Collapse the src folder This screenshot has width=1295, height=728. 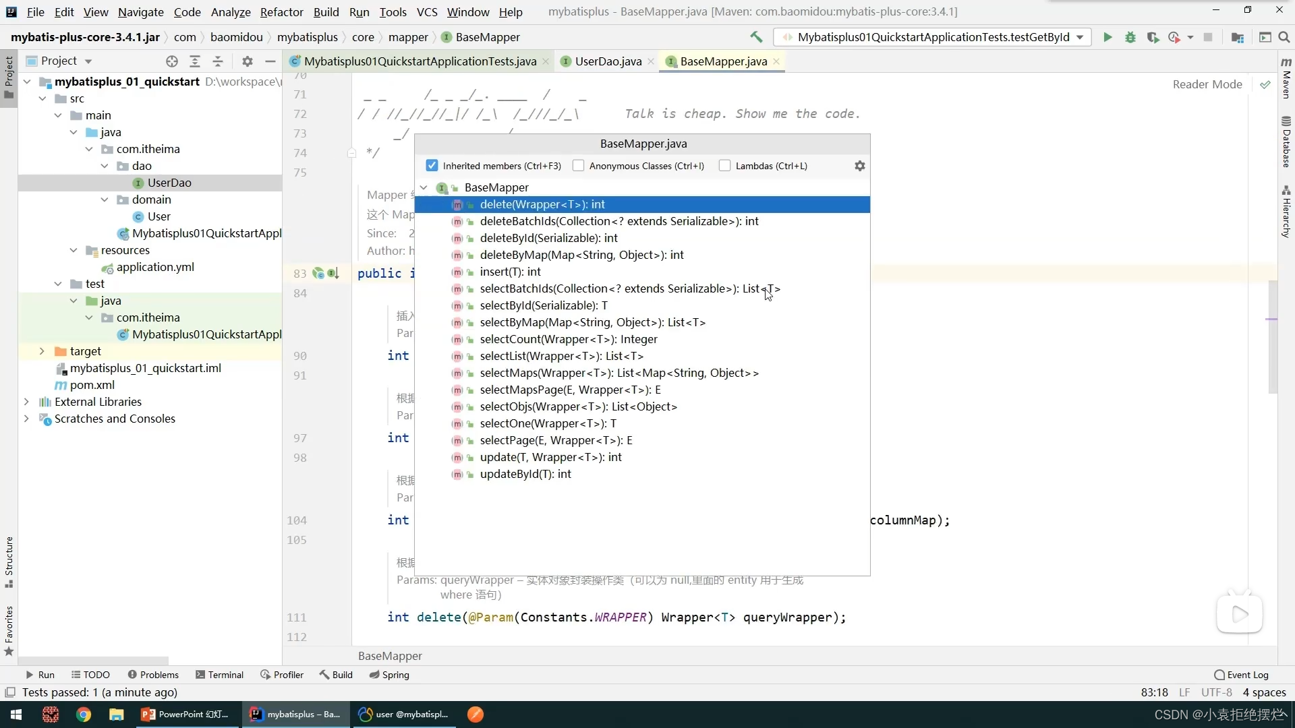coord(42,98)
